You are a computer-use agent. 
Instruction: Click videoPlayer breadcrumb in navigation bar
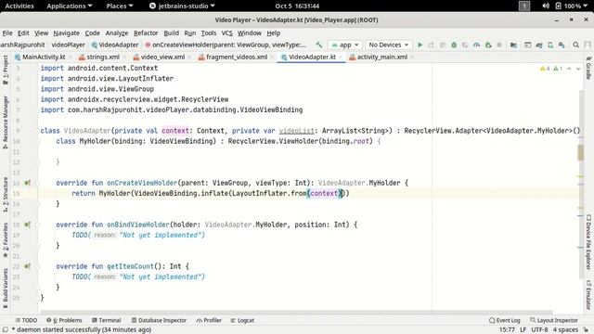point(68,45)
